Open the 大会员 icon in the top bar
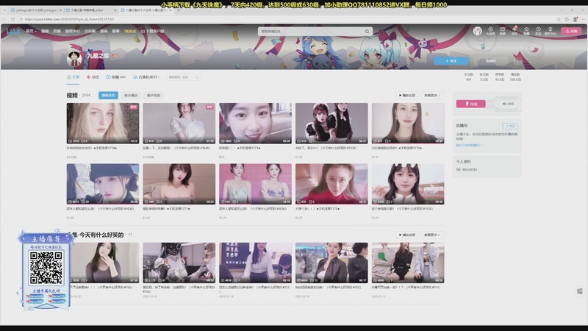588x331 pixels. pos(490,32)
